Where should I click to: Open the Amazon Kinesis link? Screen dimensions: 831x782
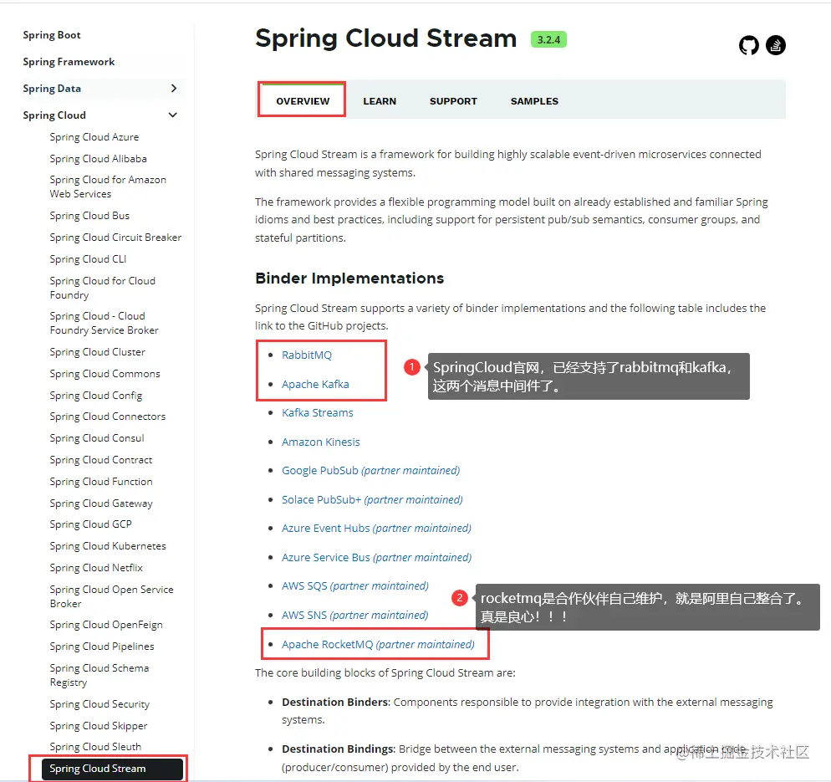321,442
